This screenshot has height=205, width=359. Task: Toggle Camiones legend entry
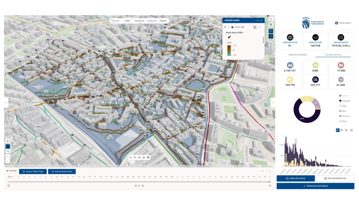pos(344,116)
